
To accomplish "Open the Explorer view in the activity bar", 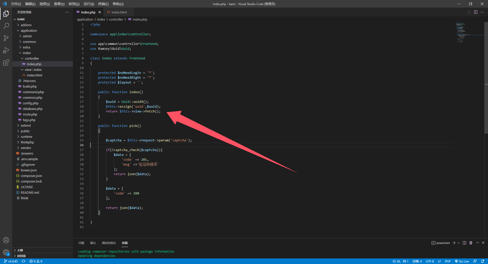I will coord(6,14).
